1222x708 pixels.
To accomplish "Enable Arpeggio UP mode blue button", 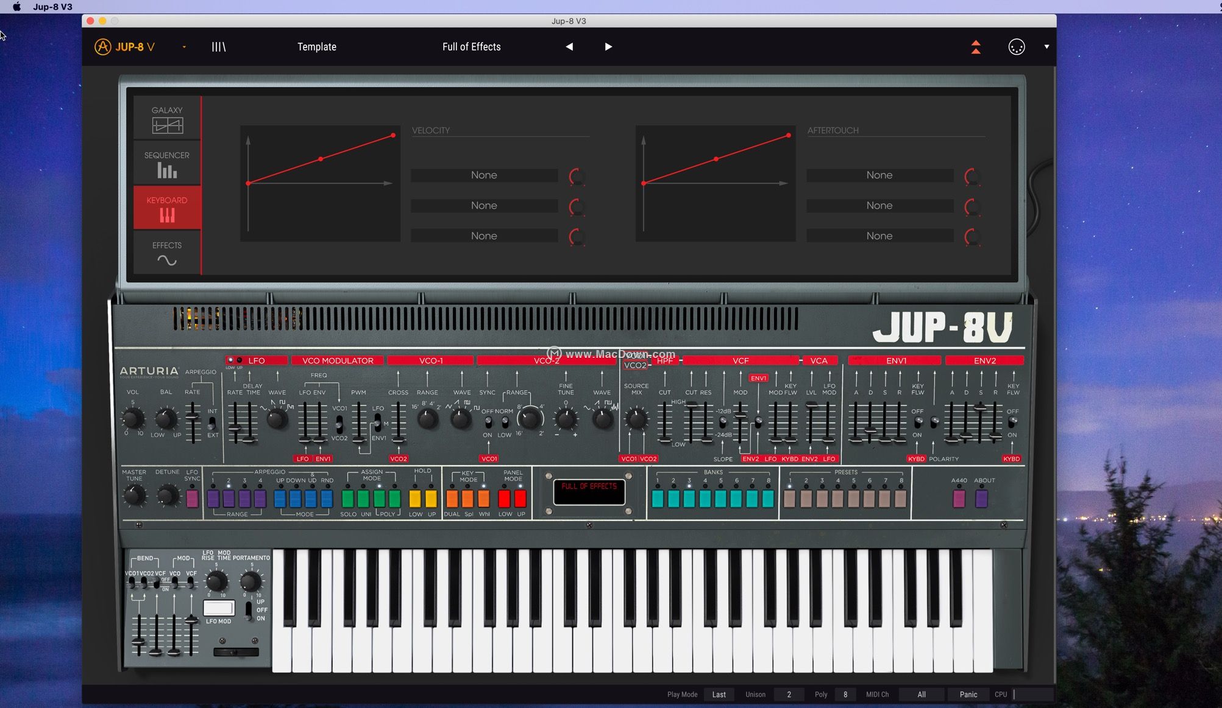I will 280,499.
